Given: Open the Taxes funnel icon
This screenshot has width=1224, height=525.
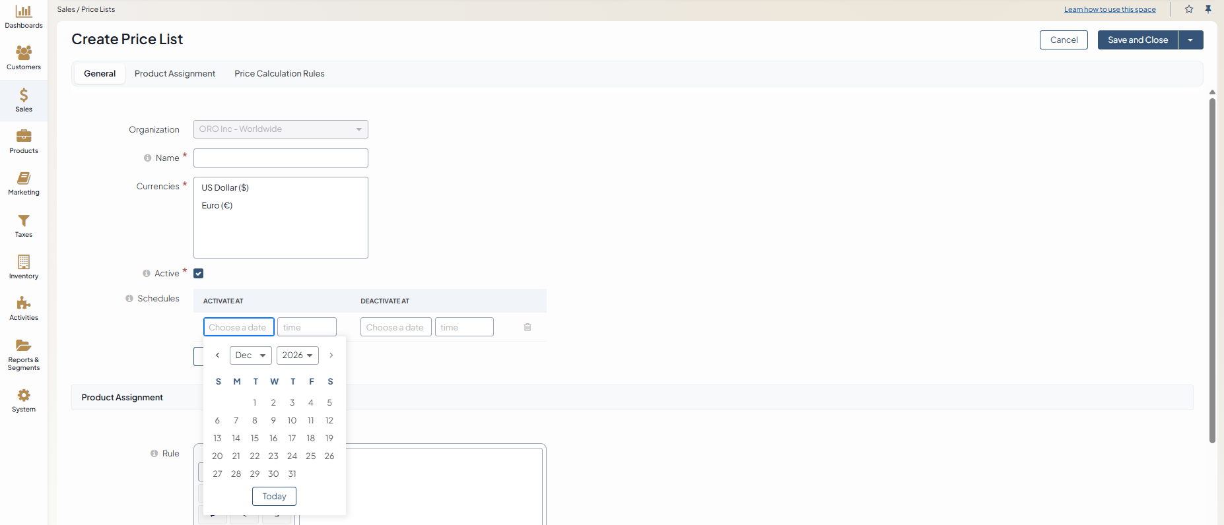Looking at the screenshot, I should 24,220.
